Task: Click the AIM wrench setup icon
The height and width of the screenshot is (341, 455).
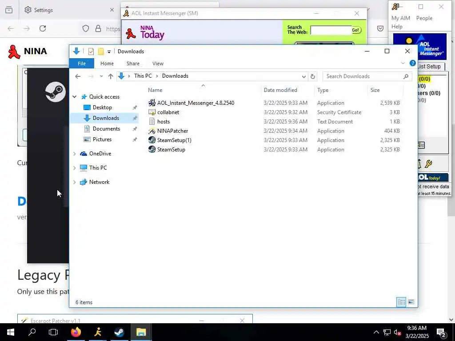Action: click(x=429, y=164)
